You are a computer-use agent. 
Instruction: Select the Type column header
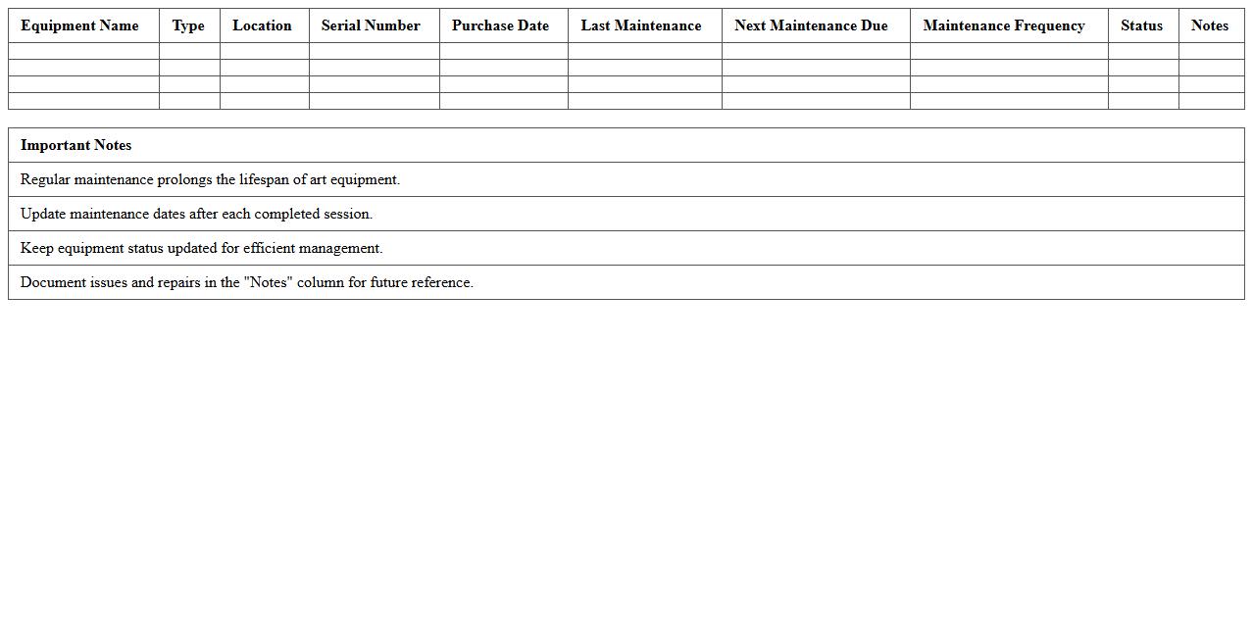[188, 25]
